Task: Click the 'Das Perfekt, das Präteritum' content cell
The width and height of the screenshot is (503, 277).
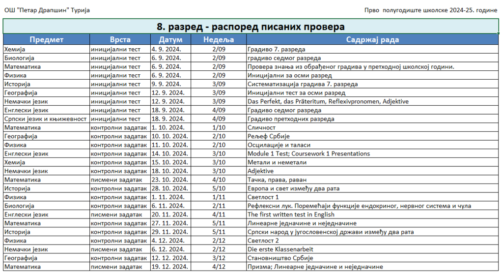Action: coord(328,101)
